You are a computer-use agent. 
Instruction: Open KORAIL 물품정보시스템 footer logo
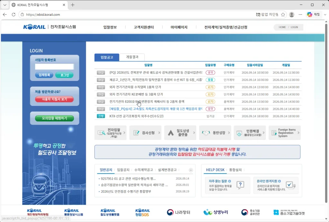74,212
